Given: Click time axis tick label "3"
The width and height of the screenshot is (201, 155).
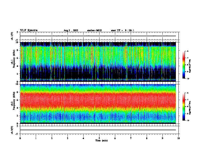Looking at the screenshot, I should point(68,138).
